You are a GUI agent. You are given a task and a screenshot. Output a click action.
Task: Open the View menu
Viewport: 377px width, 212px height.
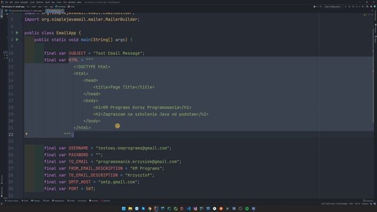coord(17,2)
